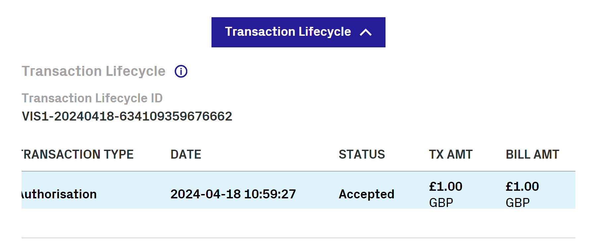The image size is (593, 252).
Task: Click the £1.00 bill amount value
Action: (x=522, y=186)
